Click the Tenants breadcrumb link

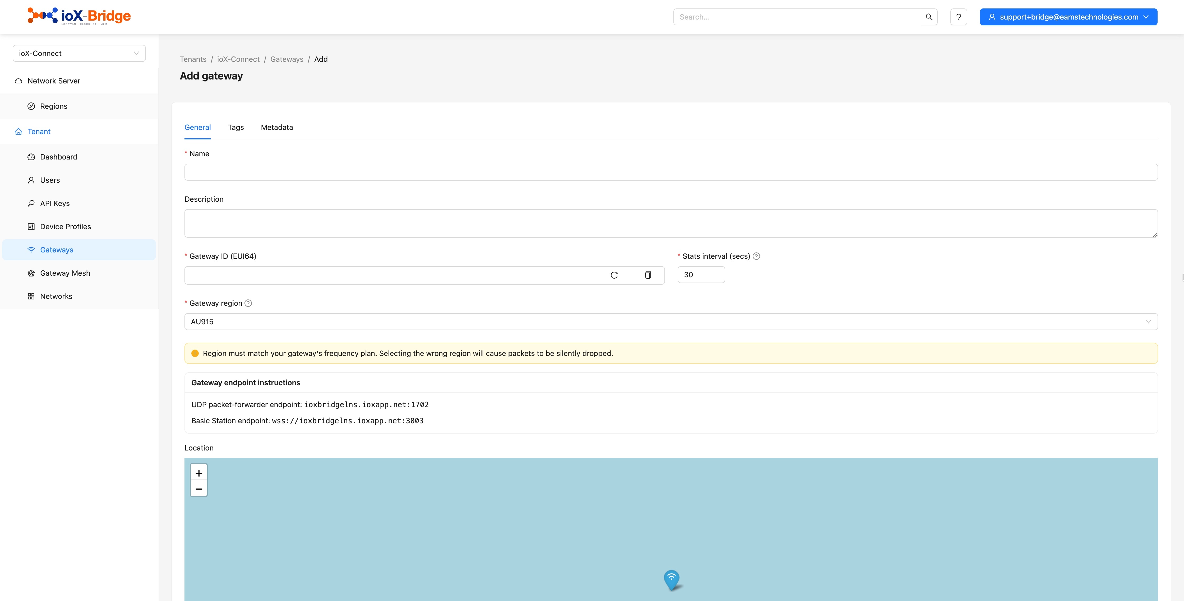pyautogui.click(x=193, y=59)
